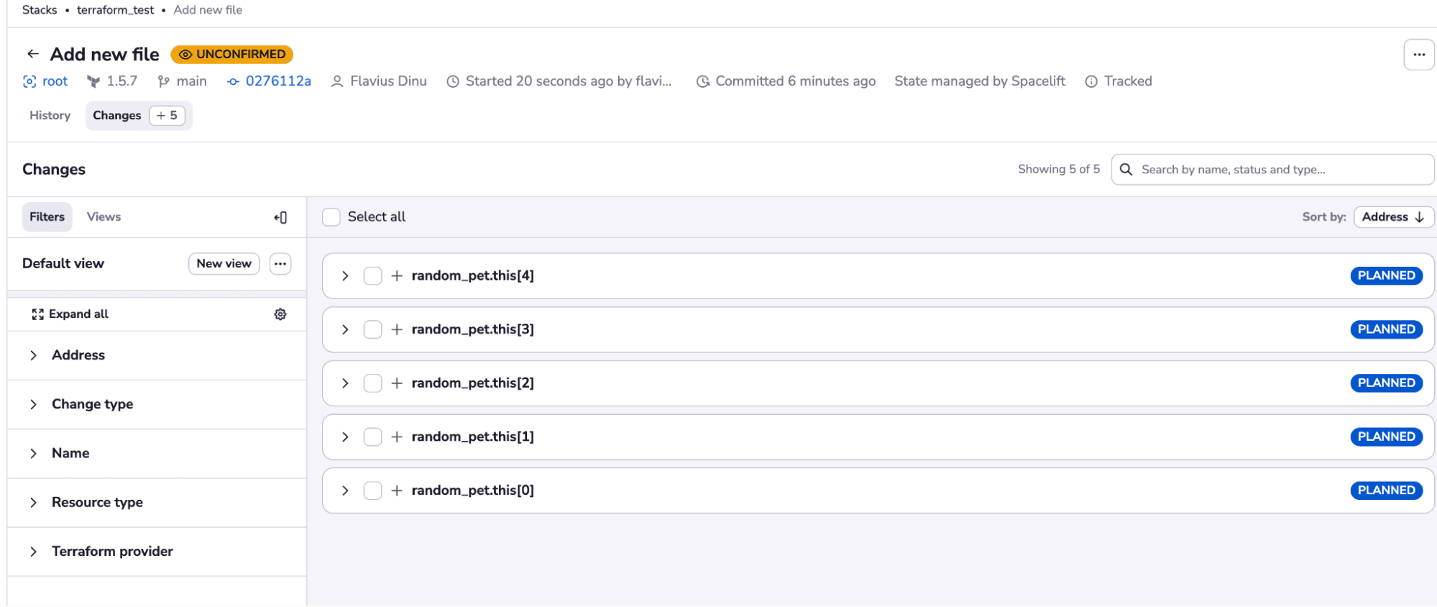Expand the Change type filter section
Image resolution: width=1437 pixels, height=607 pixels.
click(x=157, y=404)
